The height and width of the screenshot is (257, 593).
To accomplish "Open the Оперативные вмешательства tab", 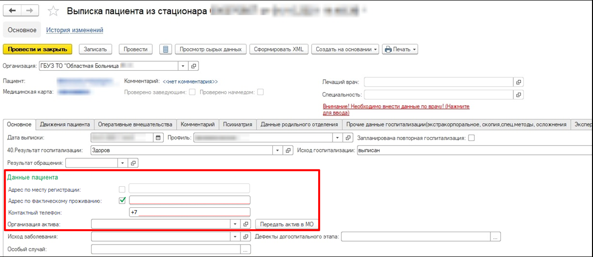I will (x=135, y=125).
